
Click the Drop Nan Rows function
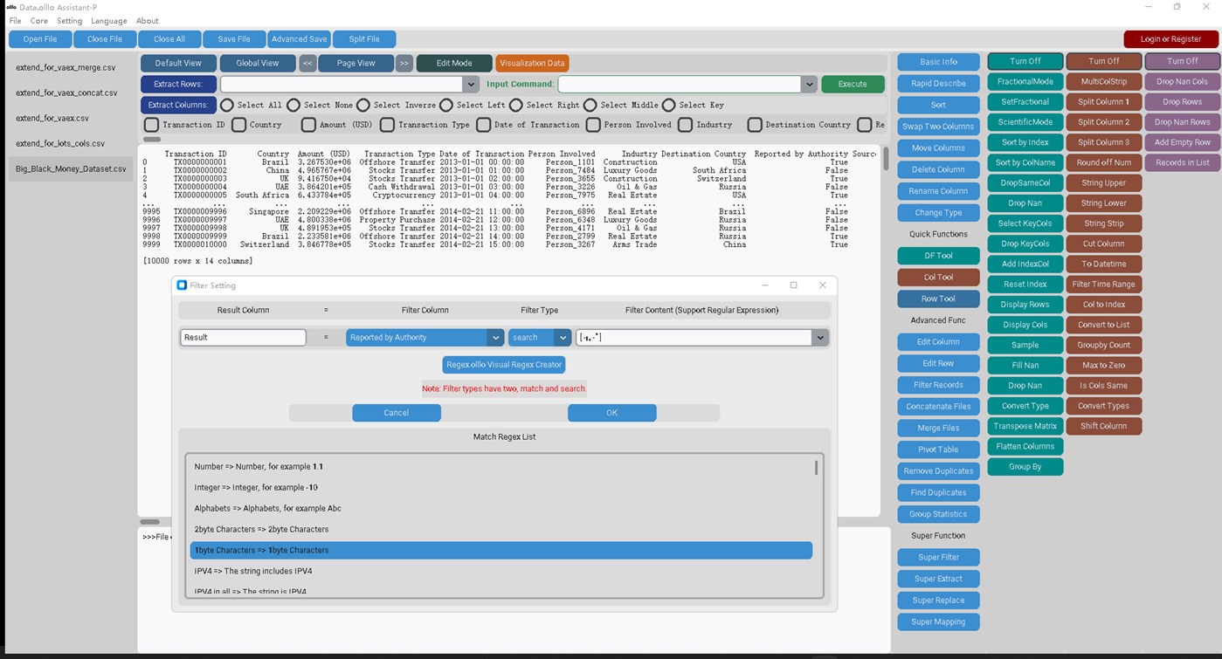(x=1182, y=121)
